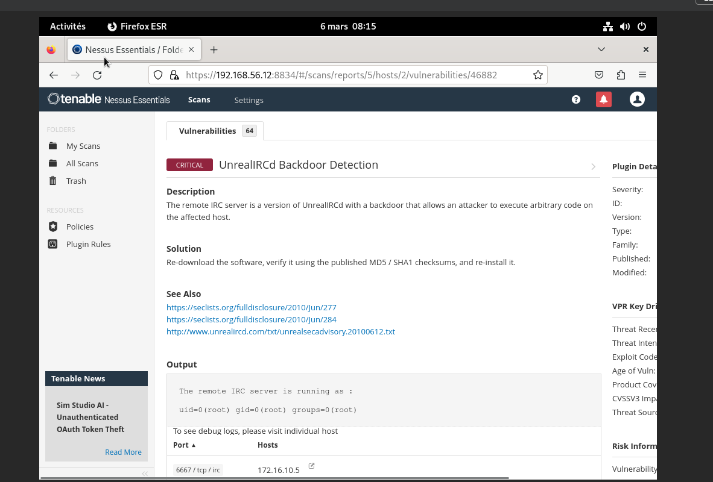
Task: Go back with browser back arrow
Action: pyautogui.click(x=54, y=75)
